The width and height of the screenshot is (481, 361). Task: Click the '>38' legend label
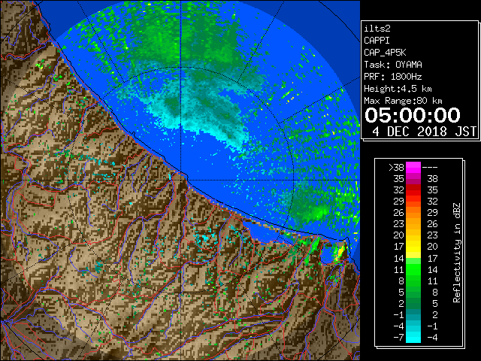(396, 168)
